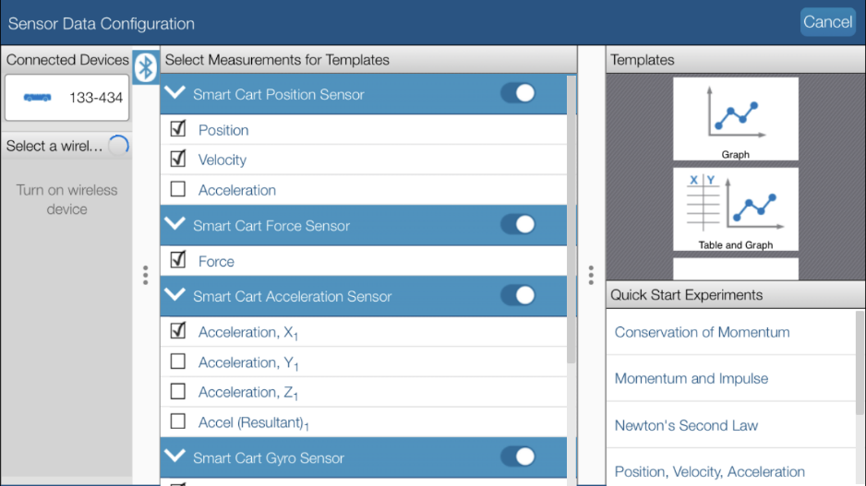The image size is (866, 486).
Task: Uncheck the Position measurement checkbox
Action: 178,129
